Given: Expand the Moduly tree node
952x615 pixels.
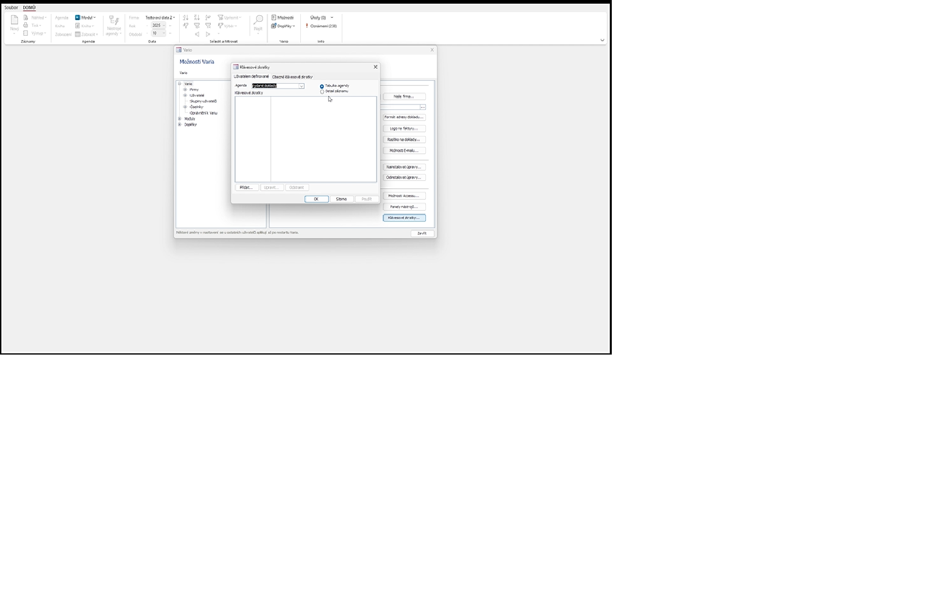Looking at the screenshot, I should pos(179,119).
